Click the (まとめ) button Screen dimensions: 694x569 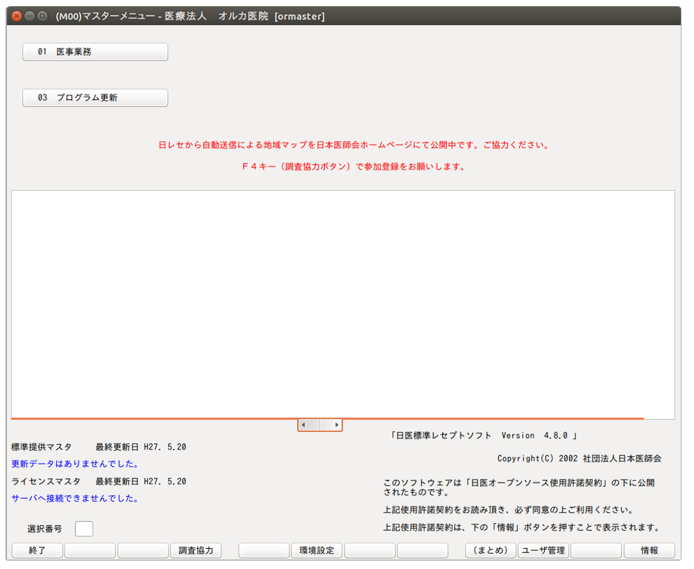[x=491, y=550]
